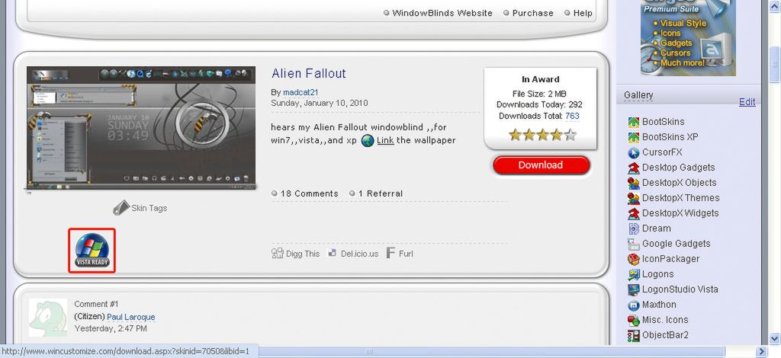Click the Digg This icon

point(278,253)
